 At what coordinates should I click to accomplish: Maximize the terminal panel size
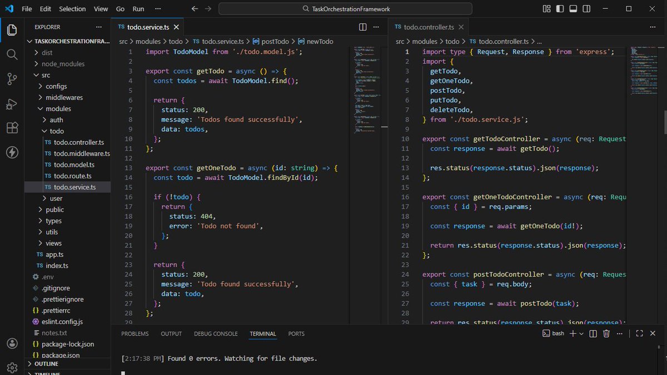640,333
